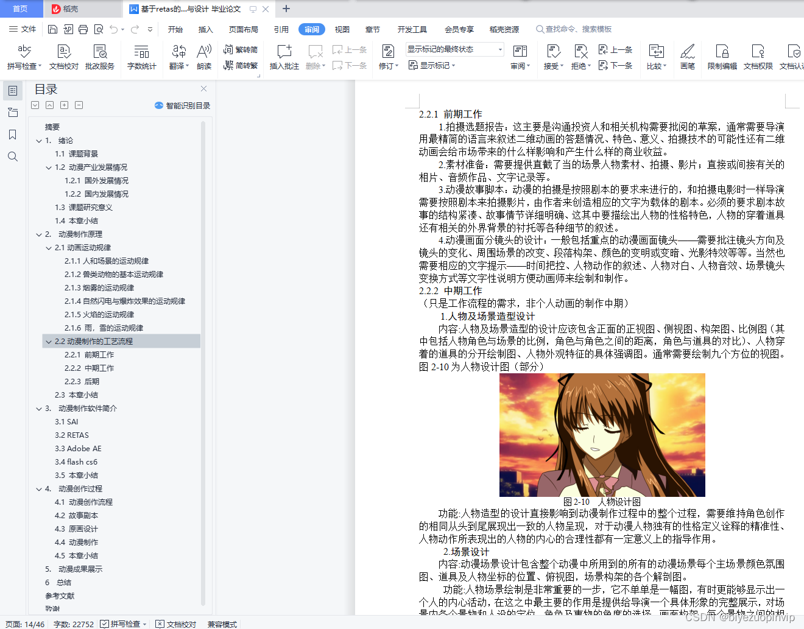This screenshot has height=629, width=804.
Task: Collapse the 3. 动漫制作软件简介 node
Action: (39, 409)
